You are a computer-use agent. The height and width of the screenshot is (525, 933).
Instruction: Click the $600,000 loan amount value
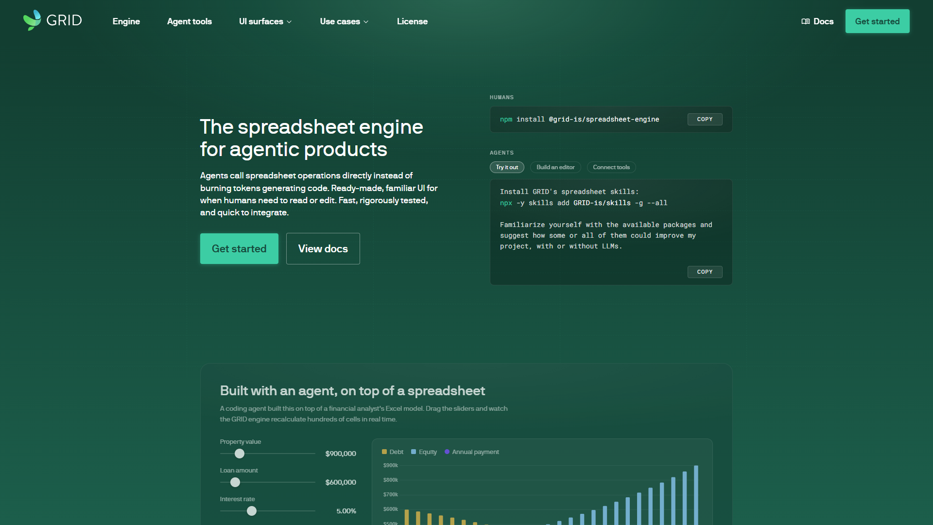click(x=341, y=482)
